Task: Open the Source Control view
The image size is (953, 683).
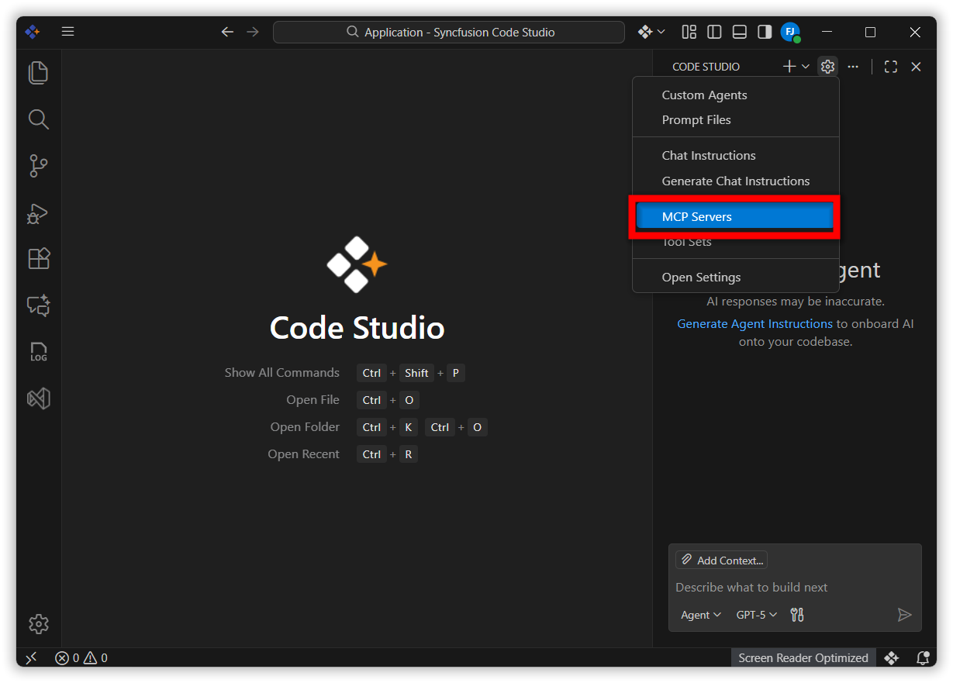Action: click(x=38, y=166)
